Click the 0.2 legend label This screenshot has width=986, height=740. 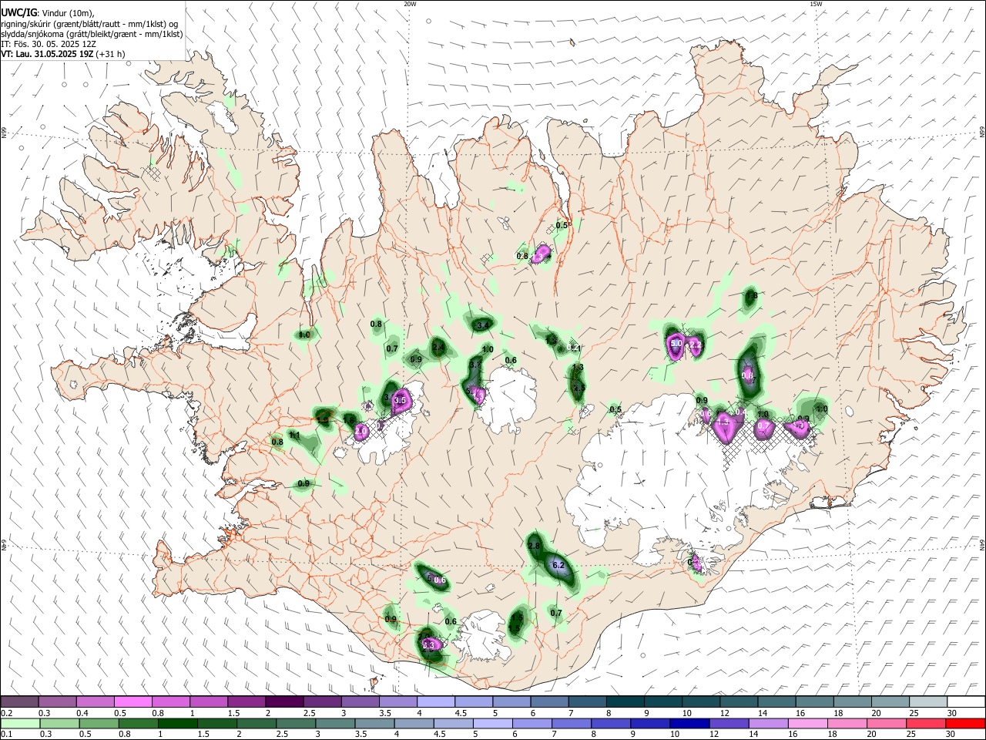tap(6, 713)
